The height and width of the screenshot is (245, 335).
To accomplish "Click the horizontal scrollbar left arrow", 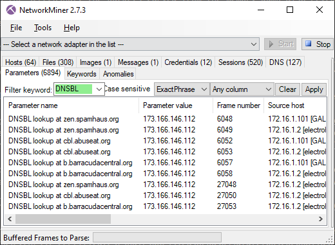I will click(10, 219).
